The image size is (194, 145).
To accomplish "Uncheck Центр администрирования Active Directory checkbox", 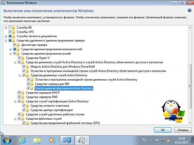I will (28, 88).
